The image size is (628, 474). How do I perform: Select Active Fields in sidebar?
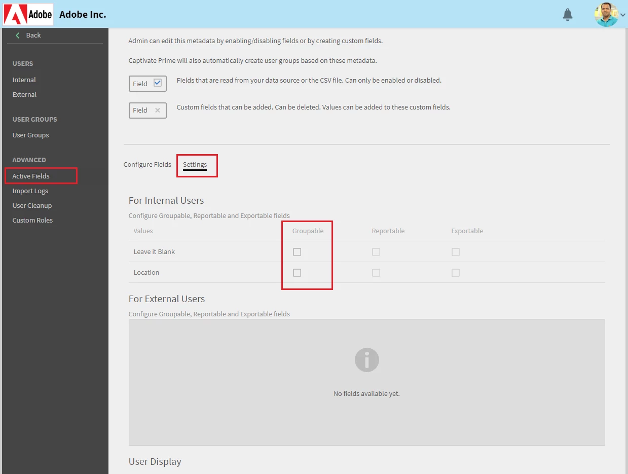[31, 176]
